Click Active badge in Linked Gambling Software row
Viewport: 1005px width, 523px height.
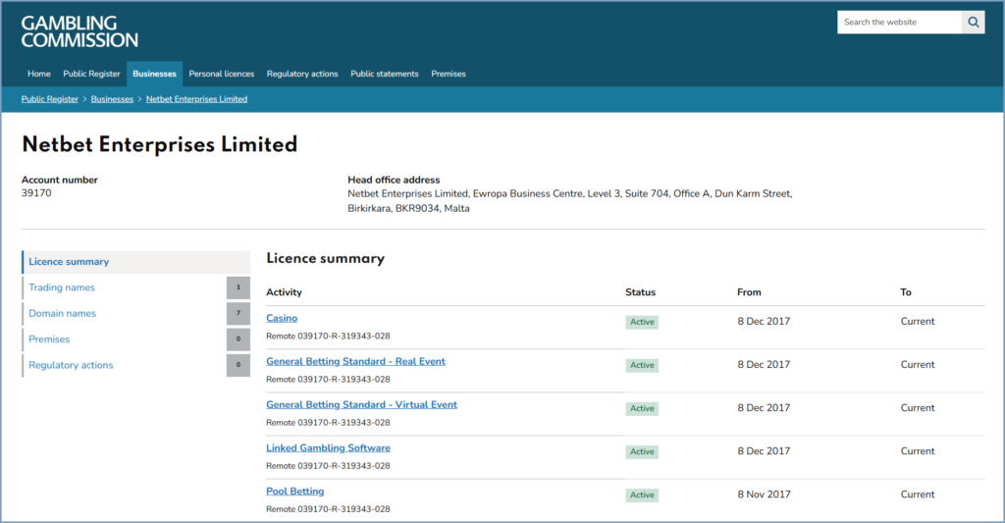(642, 451)
